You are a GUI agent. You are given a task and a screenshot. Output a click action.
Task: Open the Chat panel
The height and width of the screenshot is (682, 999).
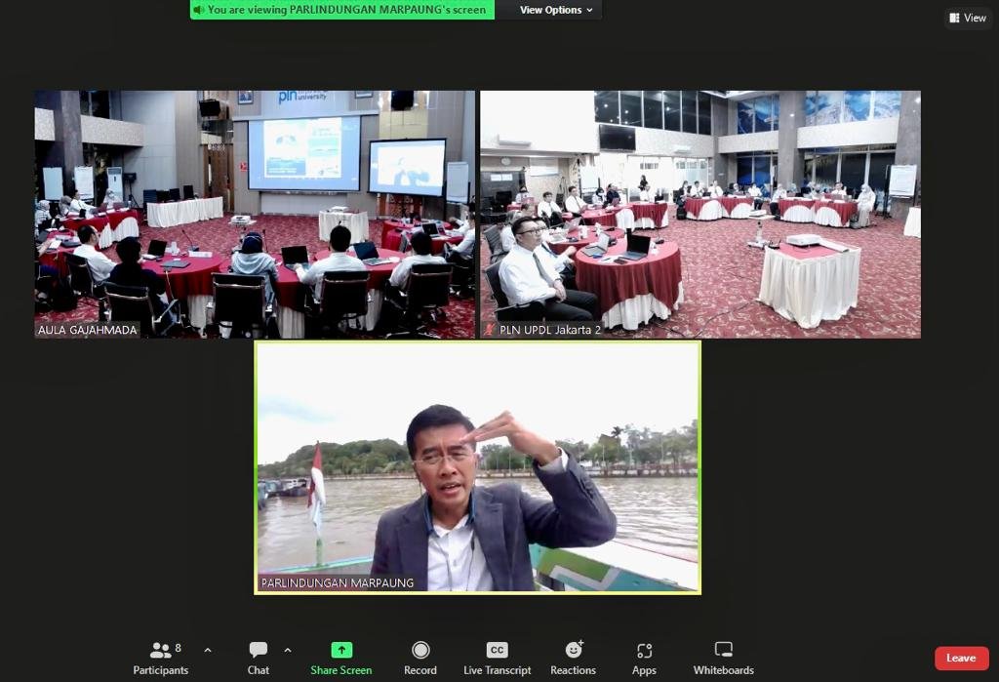258,658
